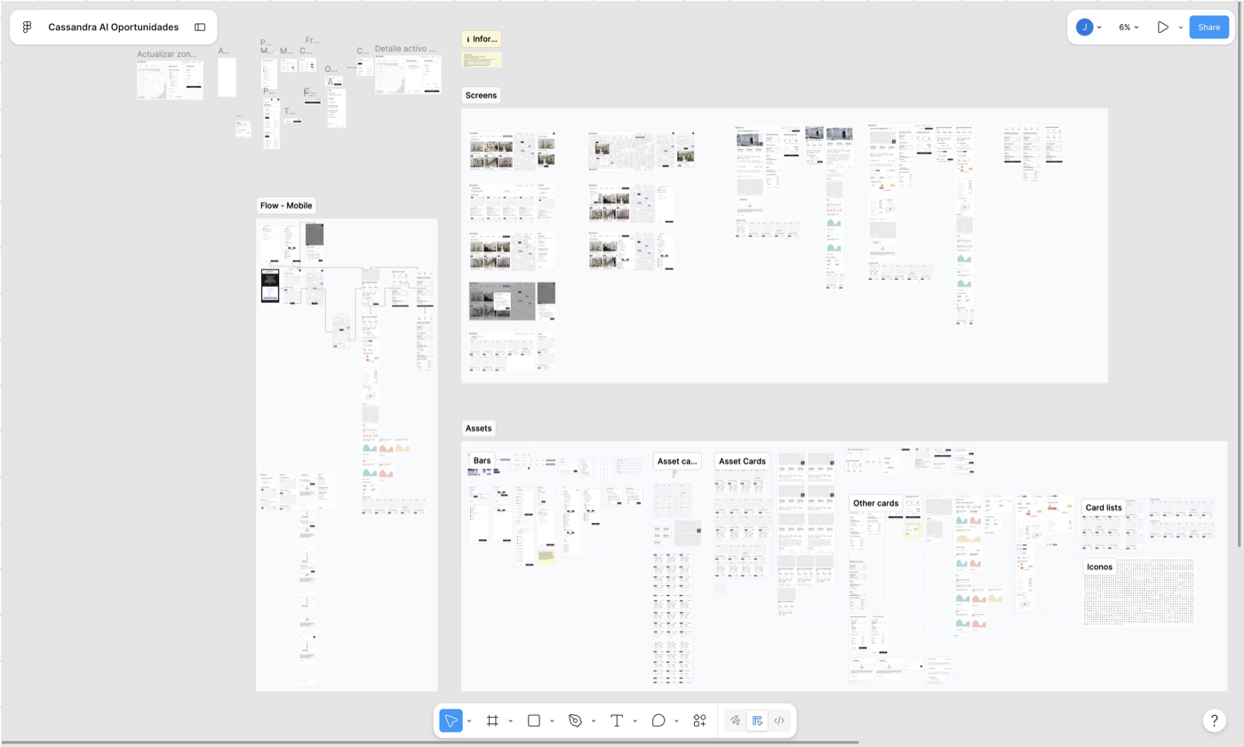This screenshot has width=1244, height=747.
Task: Select the Text tool
Action: [x=617, y=720]
